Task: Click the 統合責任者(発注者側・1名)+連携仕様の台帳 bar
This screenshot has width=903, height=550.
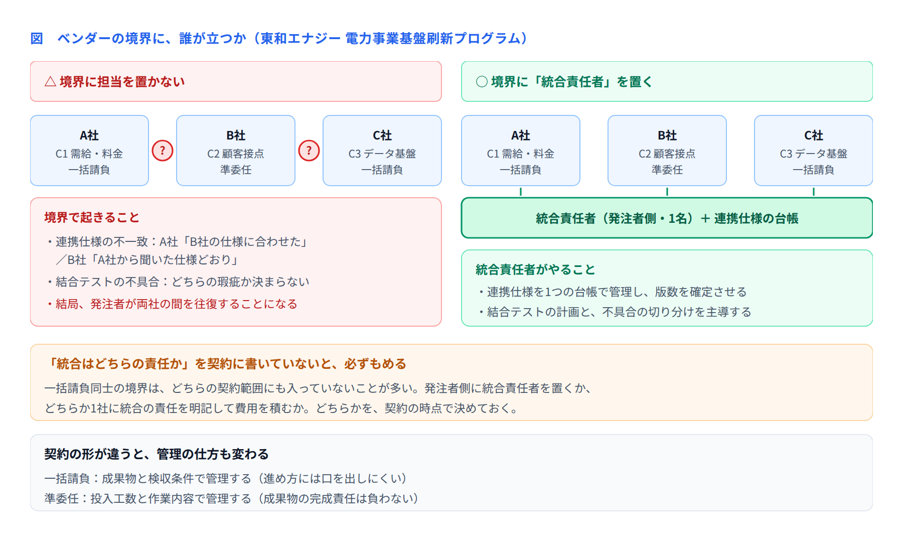Action: click(667, 218)
